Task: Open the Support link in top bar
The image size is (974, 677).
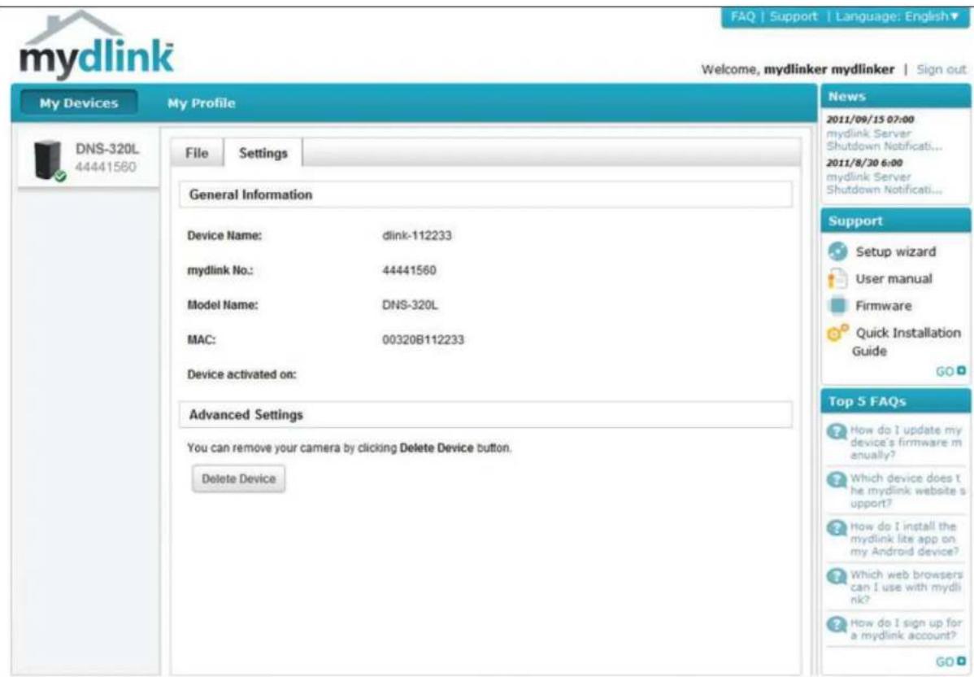Action: coord(794,17)
